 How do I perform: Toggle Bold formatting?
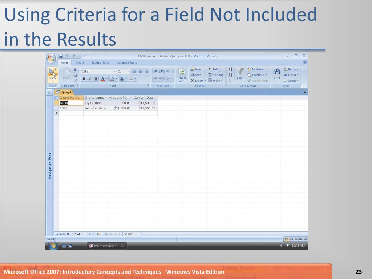[x=84, y=79]
